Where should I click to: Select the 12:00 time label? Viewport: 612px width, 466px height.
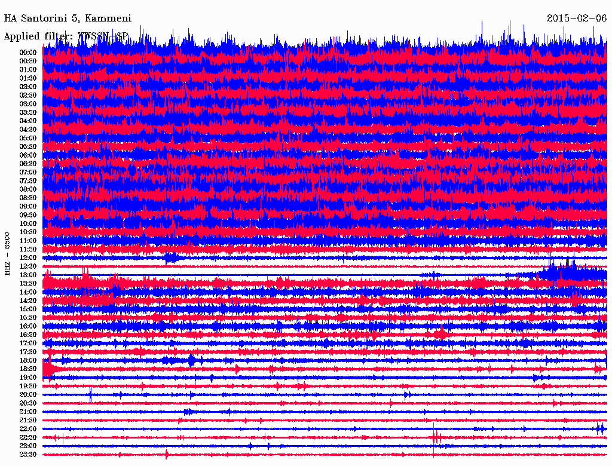pos(28,258)
